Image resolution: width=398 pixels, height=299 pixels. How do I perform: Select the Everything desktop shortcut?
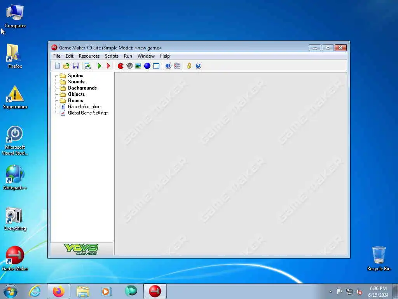[15, 219]
